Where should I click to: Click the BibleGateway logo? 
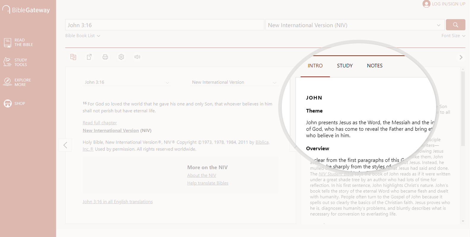coord(26,10)
